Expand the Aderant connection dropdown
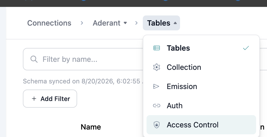267x137 pixels. point(110,23)
